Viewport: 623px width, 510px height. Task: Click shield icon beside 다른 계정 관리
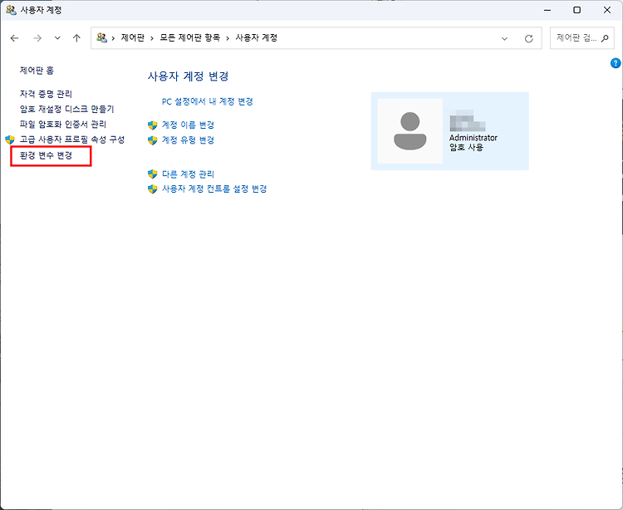(153, 174)
